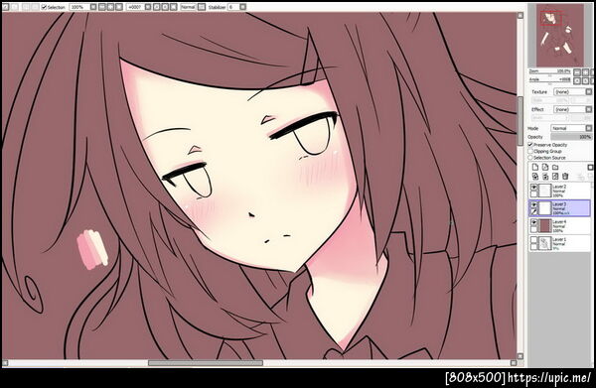The image size is (596, 388).
Task: Click the vertical scrollbar up arrow
Action: click(521, 16)
